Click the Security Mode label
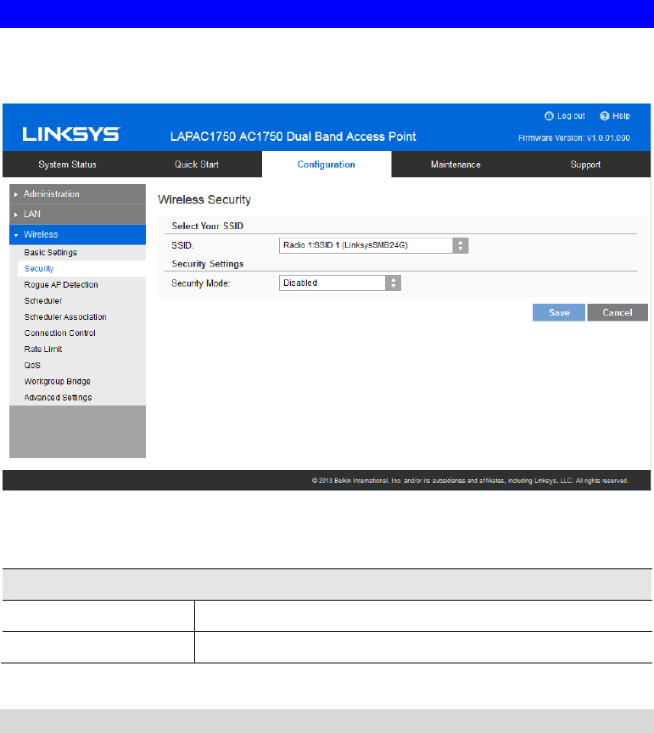This screenshot has width=654, height=733. click(200, 283)
